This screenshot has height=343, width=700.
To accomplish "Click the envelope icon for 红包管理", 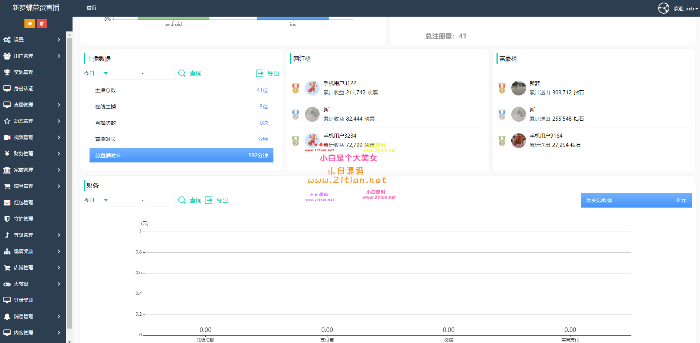I will 7,202.
